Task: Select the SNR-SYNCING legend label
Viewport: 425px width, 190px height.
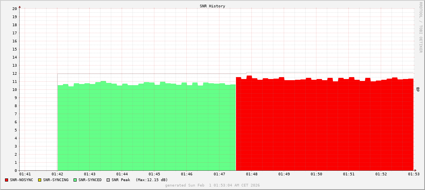Action: [x=55, y=180]
